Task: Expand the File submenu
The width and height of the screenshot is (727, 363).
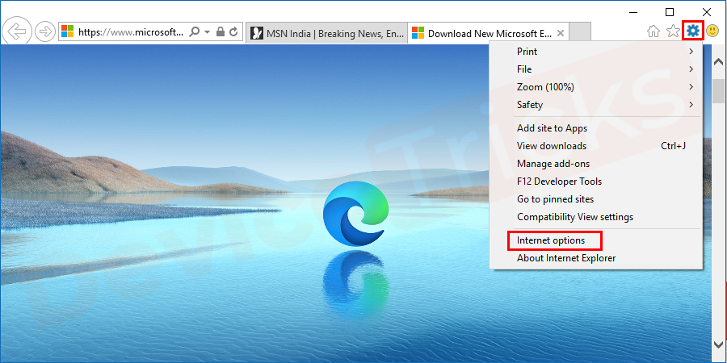Action: (596, 69)
